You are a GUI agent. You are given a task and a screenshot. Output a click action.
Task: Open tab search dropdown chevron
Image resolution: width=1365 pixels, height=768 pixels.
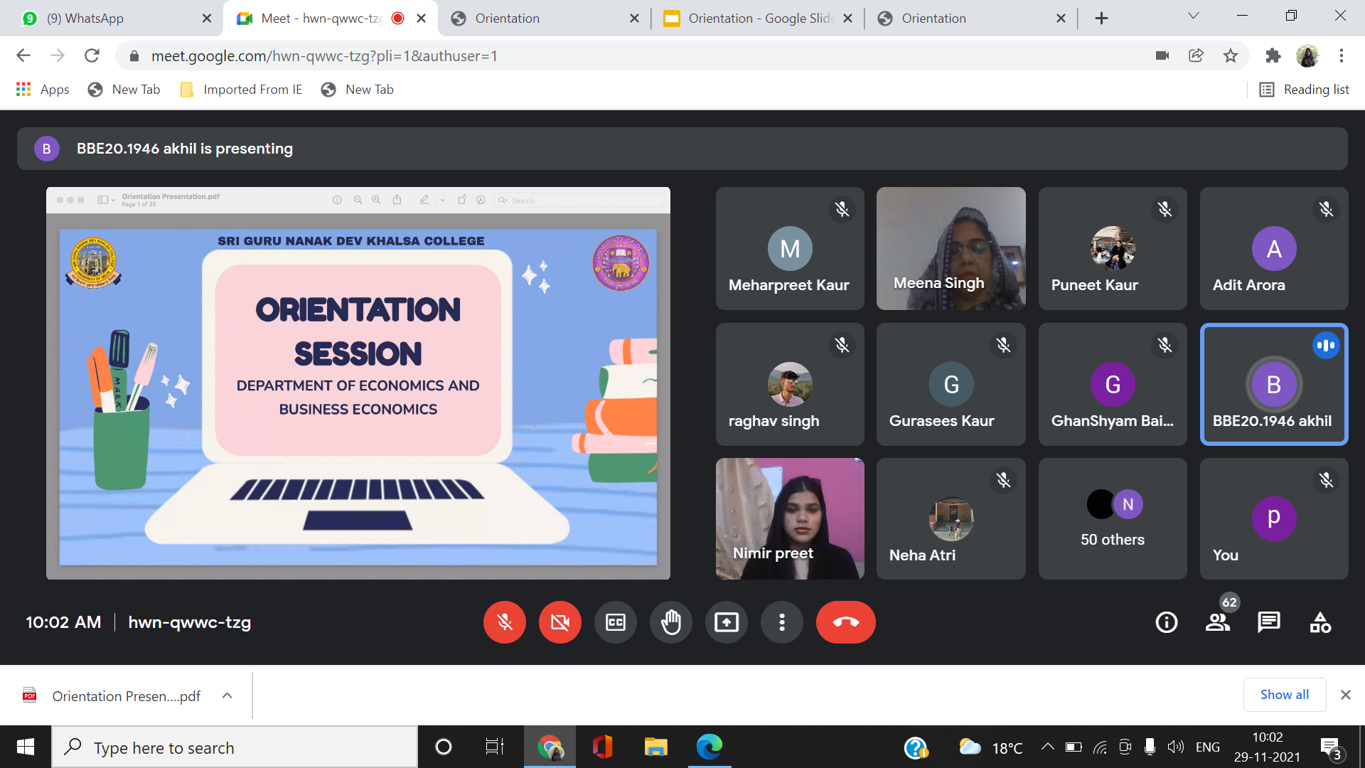point(1193,17)
